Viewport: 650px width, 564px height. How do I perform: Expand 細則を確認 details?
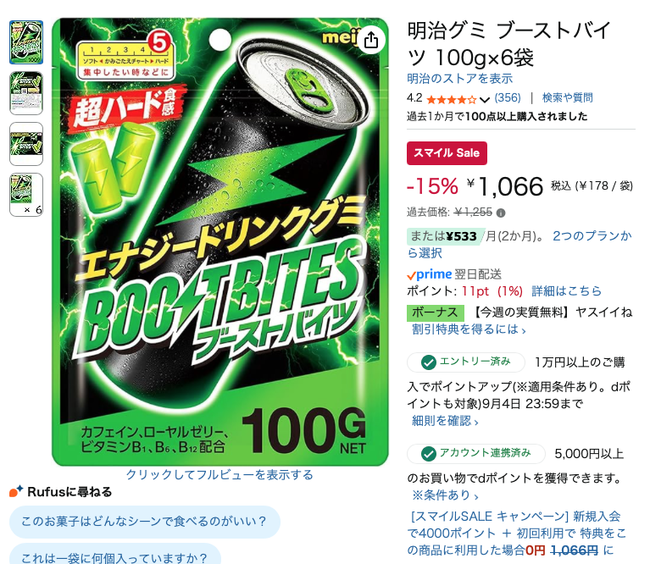click(x=445, y=421)
